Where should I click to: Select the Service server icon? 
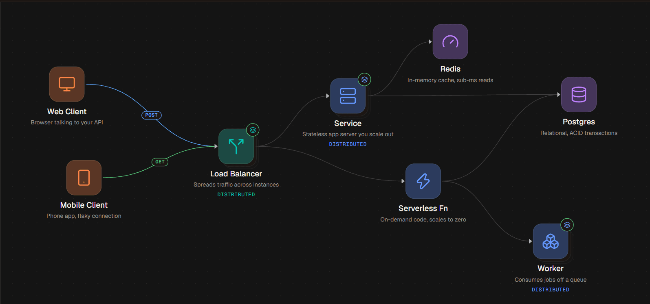point(348,96)
